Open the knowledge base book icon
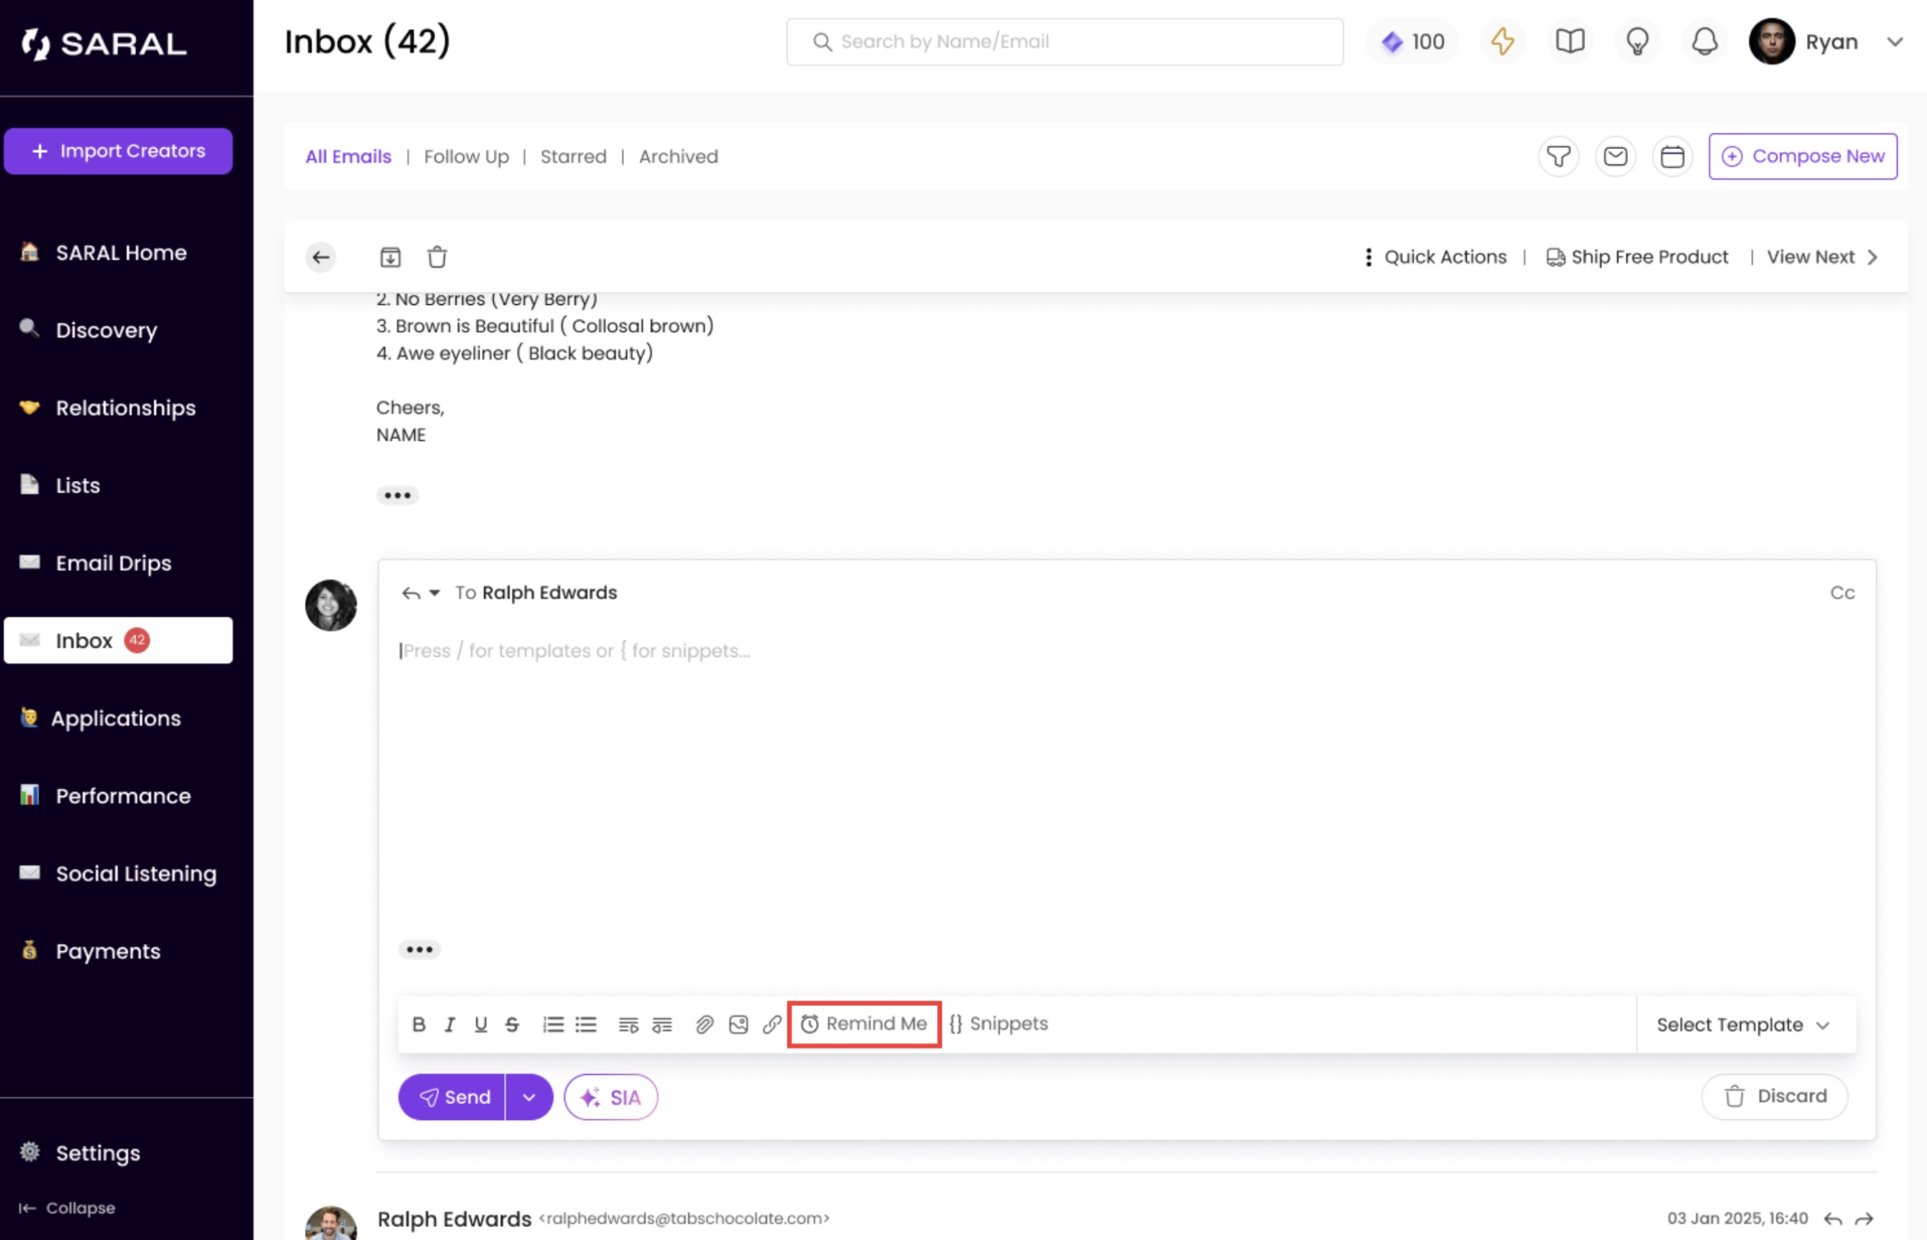 (x=1569, y=41)
